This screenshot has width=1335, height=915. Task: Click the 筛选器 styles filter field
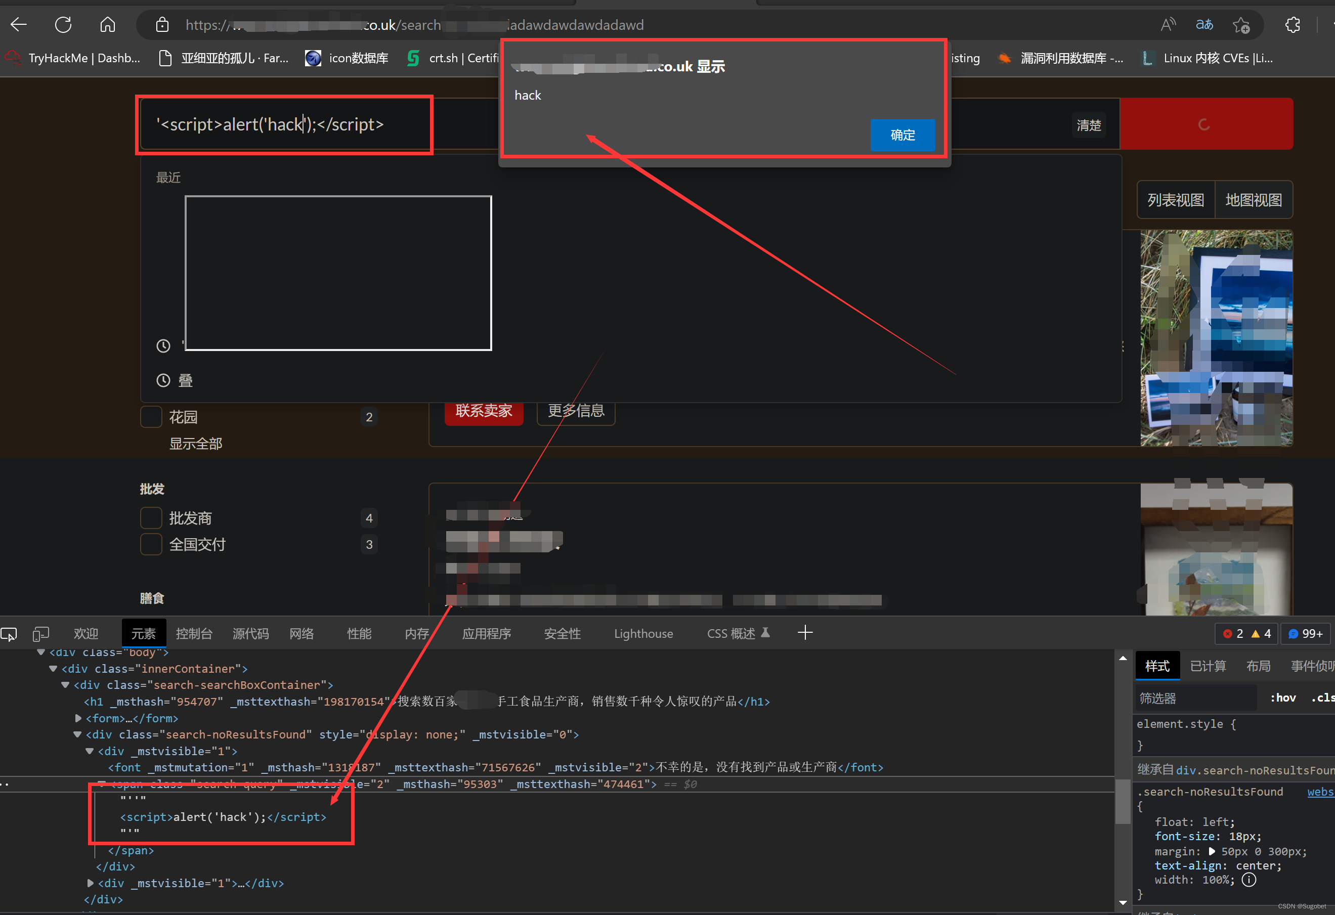point(1196,699)
